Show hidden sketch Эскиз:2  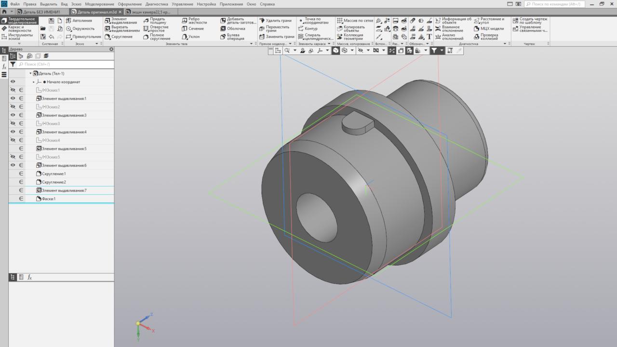[x=13, y=107]
